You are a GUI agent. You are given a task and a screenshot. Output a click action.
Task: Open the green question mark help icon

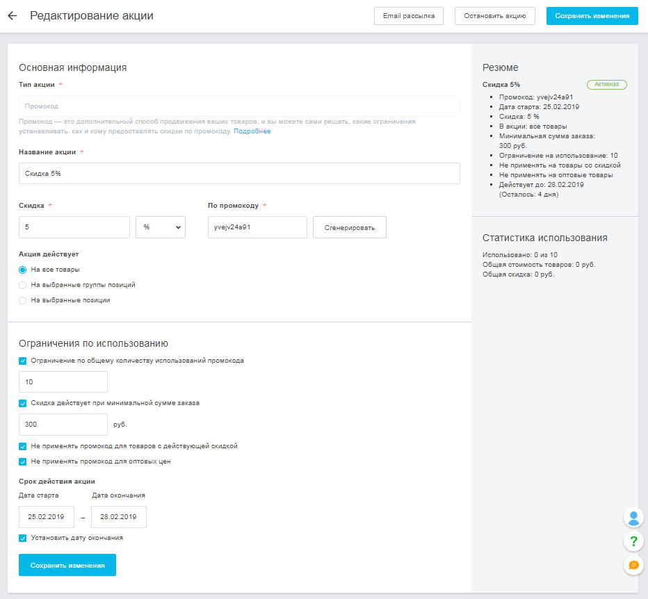point(633,541)
